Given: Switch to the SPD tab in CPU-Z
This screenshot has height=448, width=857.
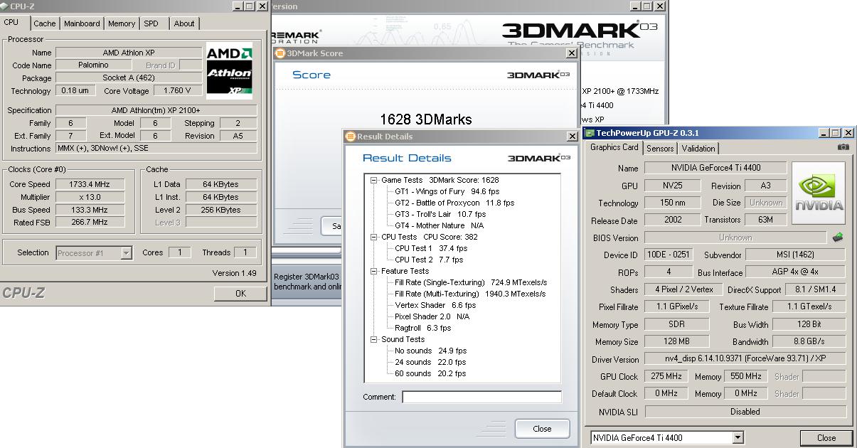Looking at the screenshot, I should (x=151, y=23).
